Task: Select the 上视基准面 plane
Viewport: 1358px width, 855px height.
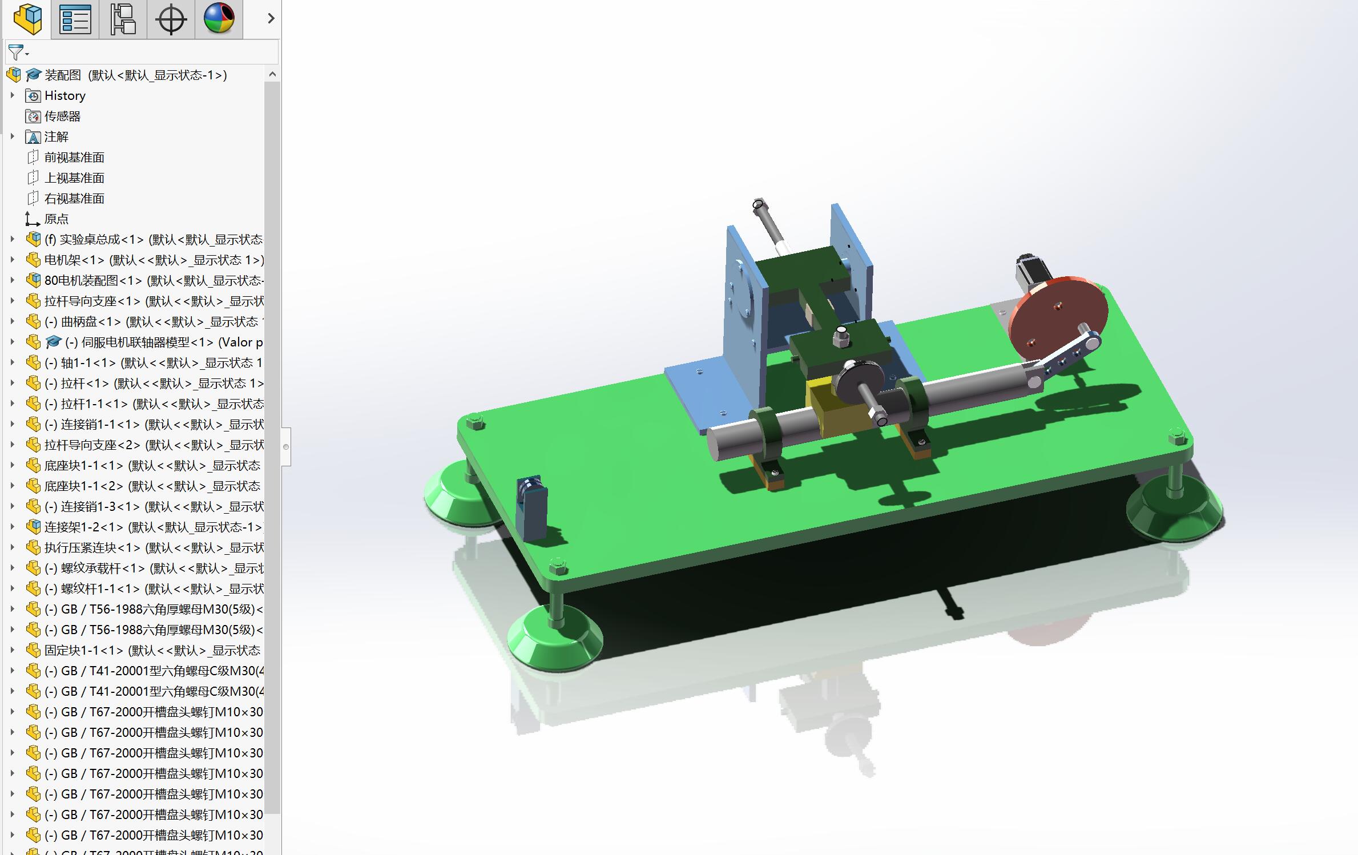Action: click(74, 178)
